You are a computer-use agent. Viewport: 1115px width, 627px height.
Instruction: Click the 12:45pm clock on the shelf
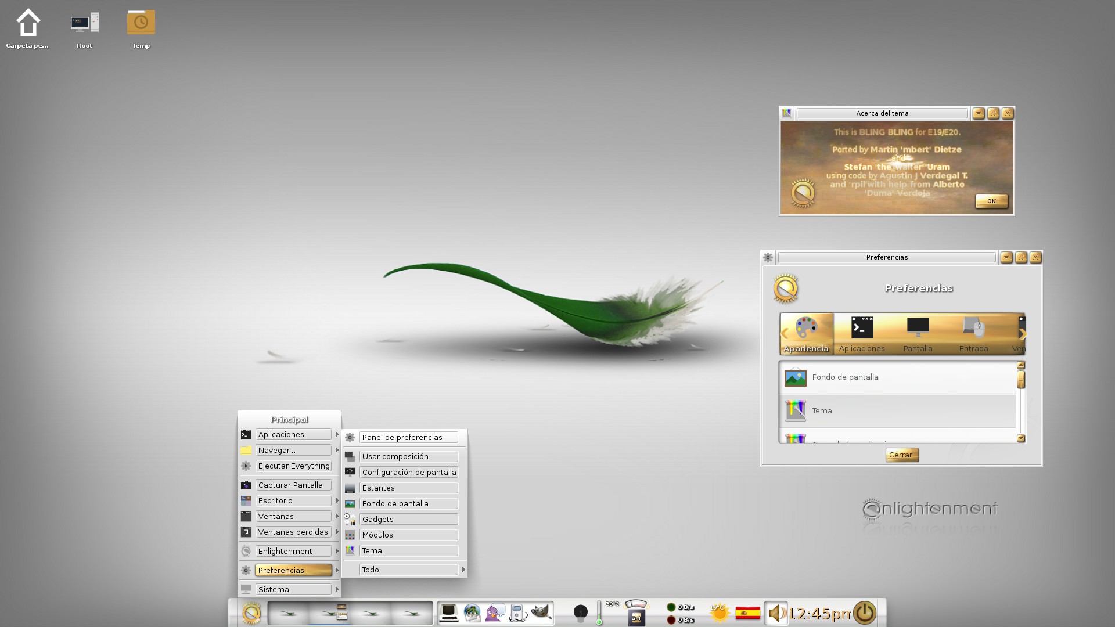[x=820, y=614]
